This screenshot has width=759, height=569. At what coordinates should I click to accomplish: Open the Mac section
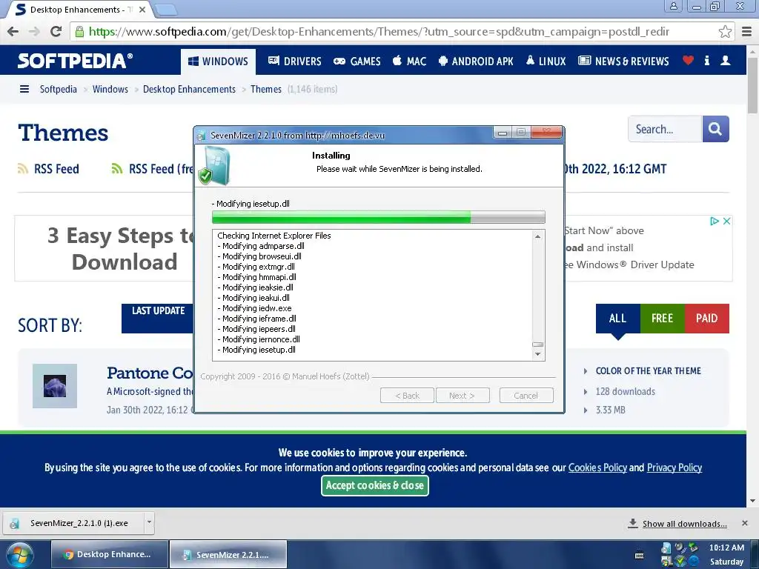[409, 61]
